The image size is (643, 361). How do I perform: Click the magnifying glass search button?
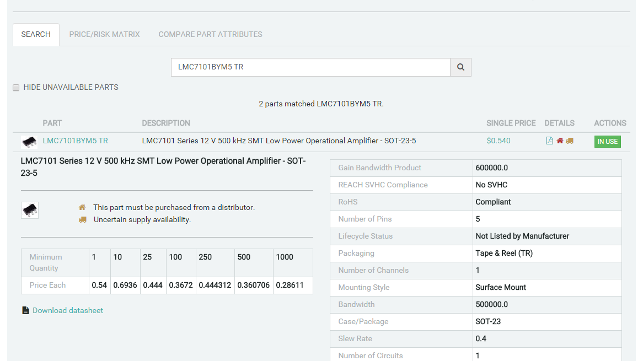[460, 67]
